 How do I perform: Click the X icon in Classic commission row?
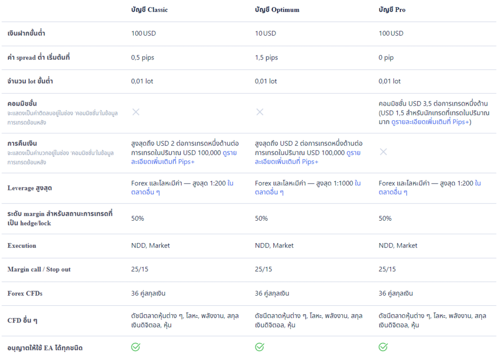coord(136,112)
